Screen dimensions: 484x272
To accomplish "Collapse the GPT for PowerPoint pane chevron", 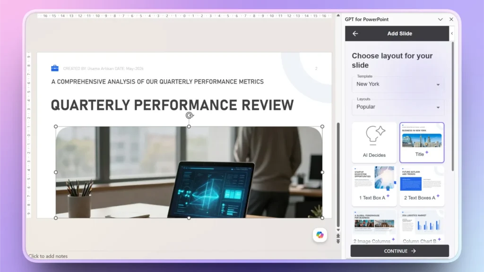I will tap(440, 19).
